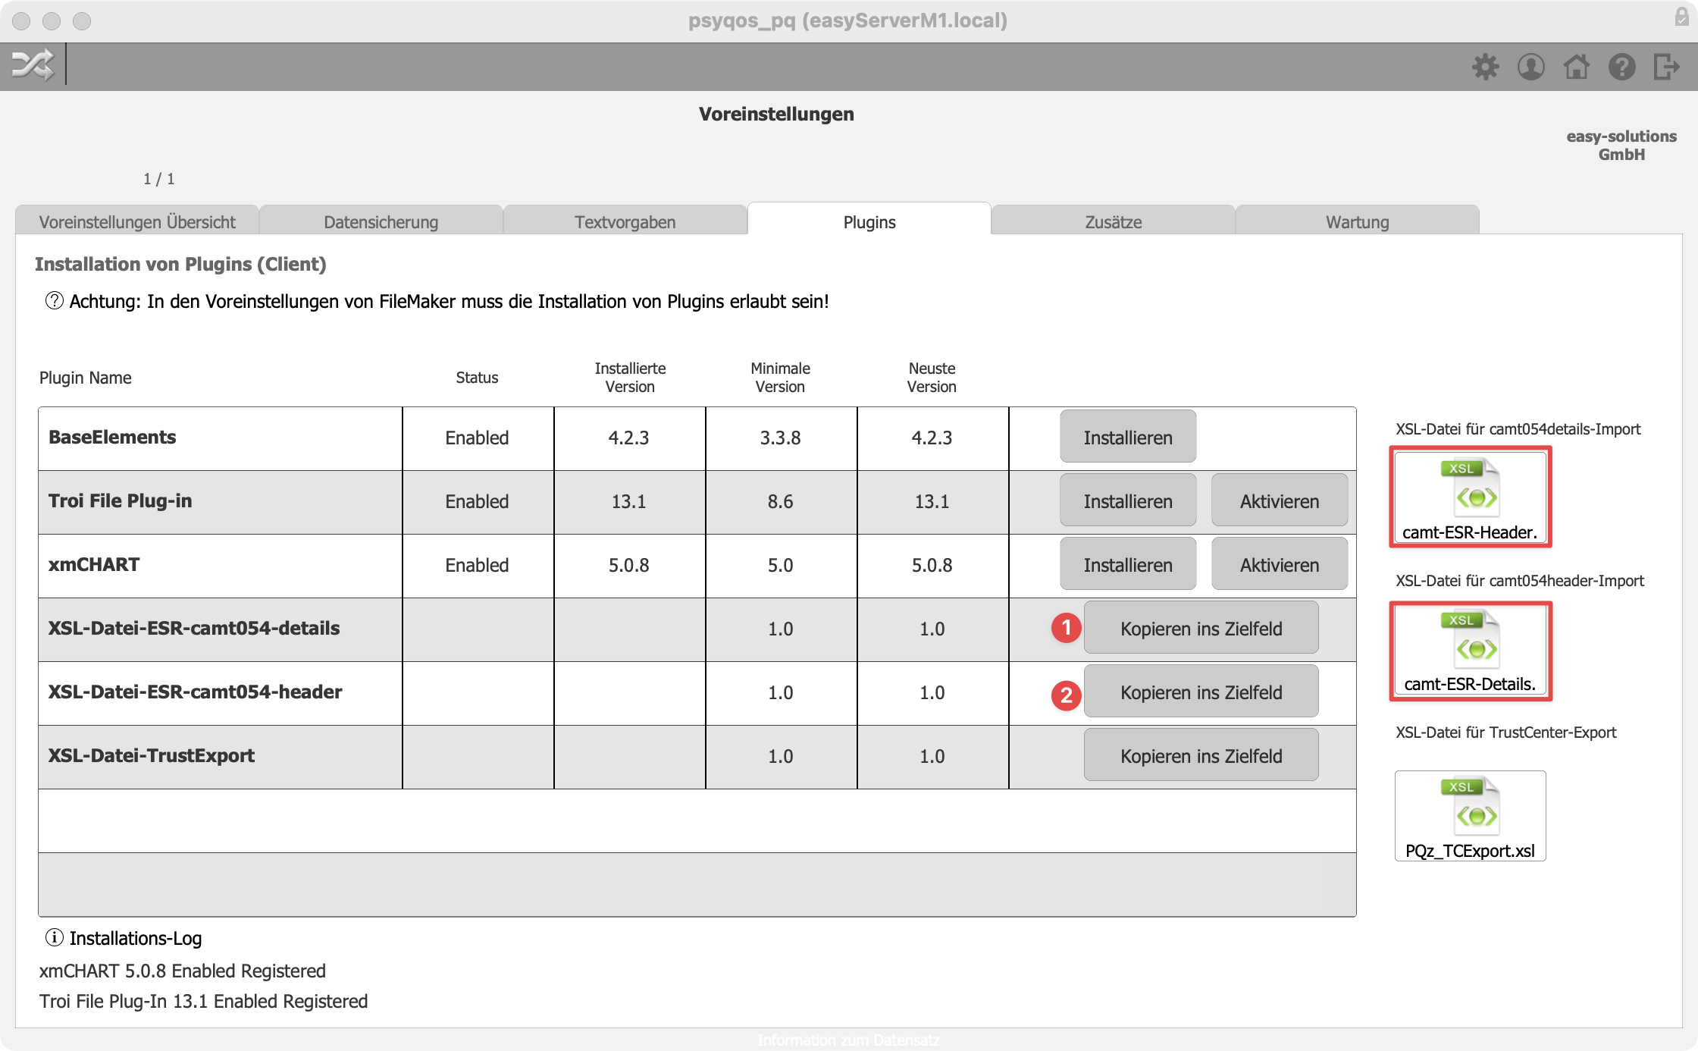The height and width of the screenshot is (1051, 1698).
Task: Select the camt-ESR-Details XSL file
Action: pyautogui.click(x=1470, y=651)
